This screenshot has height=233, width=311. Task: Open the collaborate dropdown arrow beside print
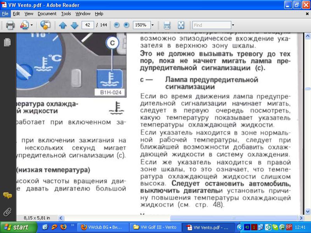coord(31,25)
